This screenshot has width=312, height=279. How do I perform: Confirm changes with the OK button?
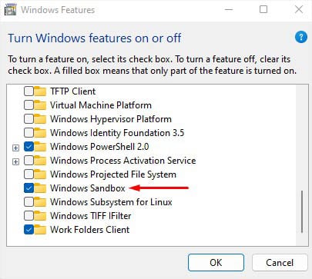(216, 262)
